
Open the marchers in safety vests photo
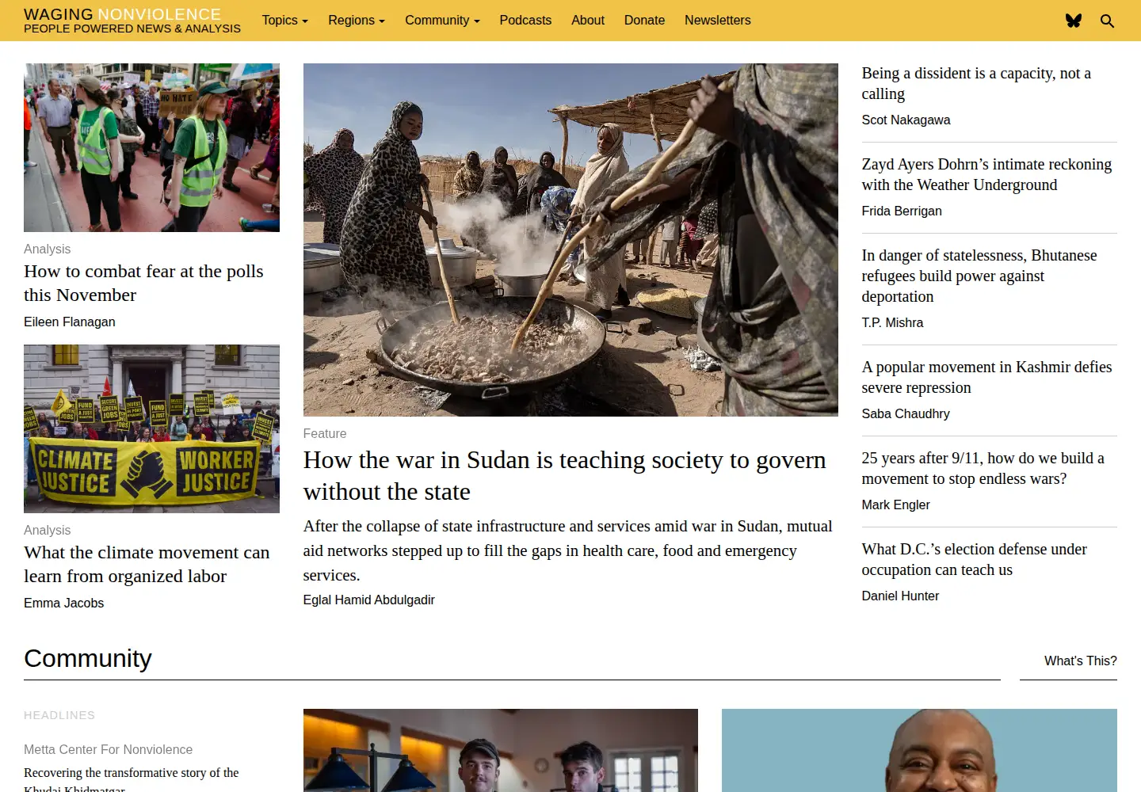pyautogui.click(x=151, y=147)
